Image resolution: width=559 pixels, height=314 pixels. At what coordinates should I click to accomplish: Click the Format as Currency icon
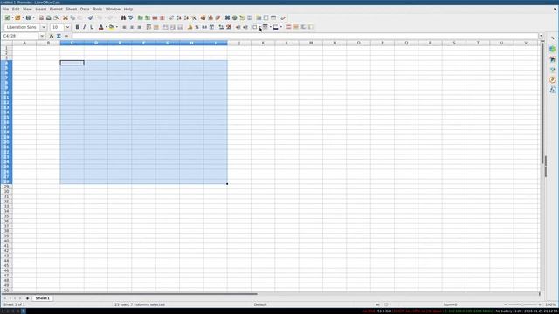[190, 27]
